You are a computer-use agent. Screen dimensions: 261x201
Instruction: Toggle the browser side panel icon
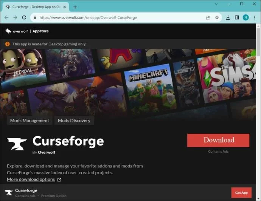pos(237,17)
